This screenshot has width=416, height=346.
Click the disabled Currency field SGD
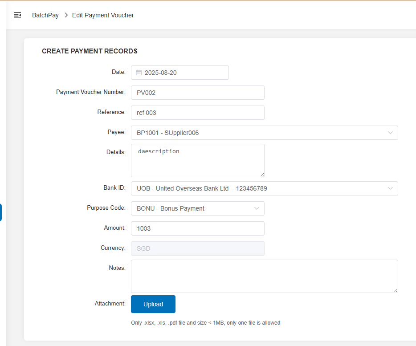tap(197, 248)
